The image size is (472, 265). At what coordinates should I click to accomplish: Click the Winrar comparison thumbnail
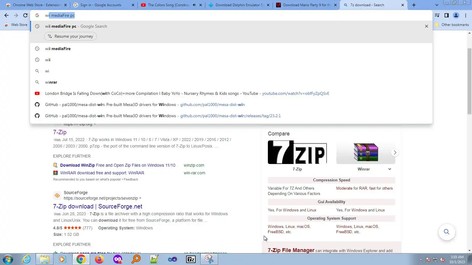366,152
